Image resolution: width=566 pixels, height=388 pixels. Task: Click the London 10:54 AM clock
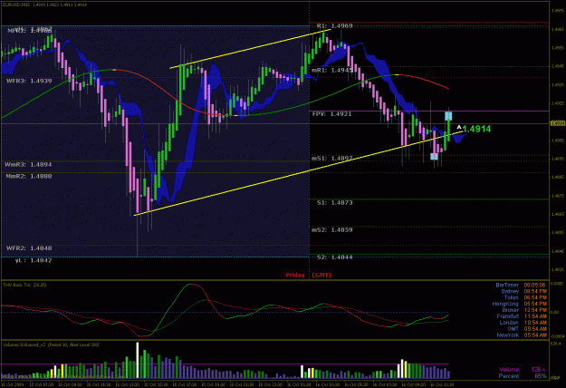(523, 323)
